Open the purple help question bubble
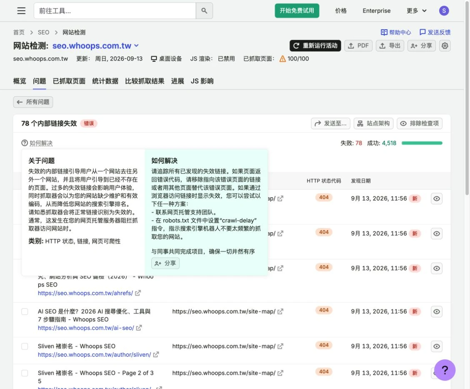Screen dimensions: 470x389 (x=445, y=370)
